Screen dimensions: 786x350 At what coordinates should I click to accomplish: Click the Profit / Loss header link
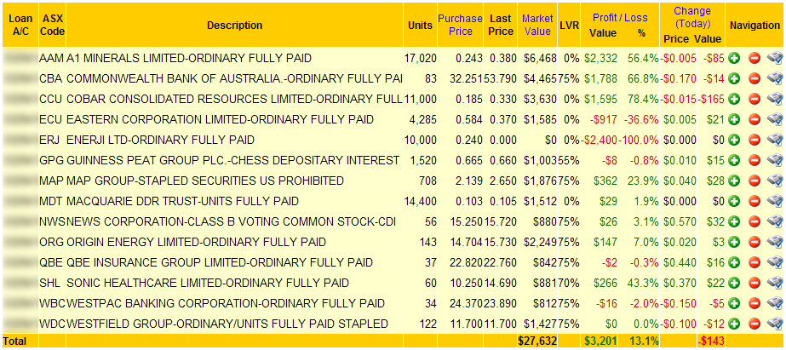(619, 17)
